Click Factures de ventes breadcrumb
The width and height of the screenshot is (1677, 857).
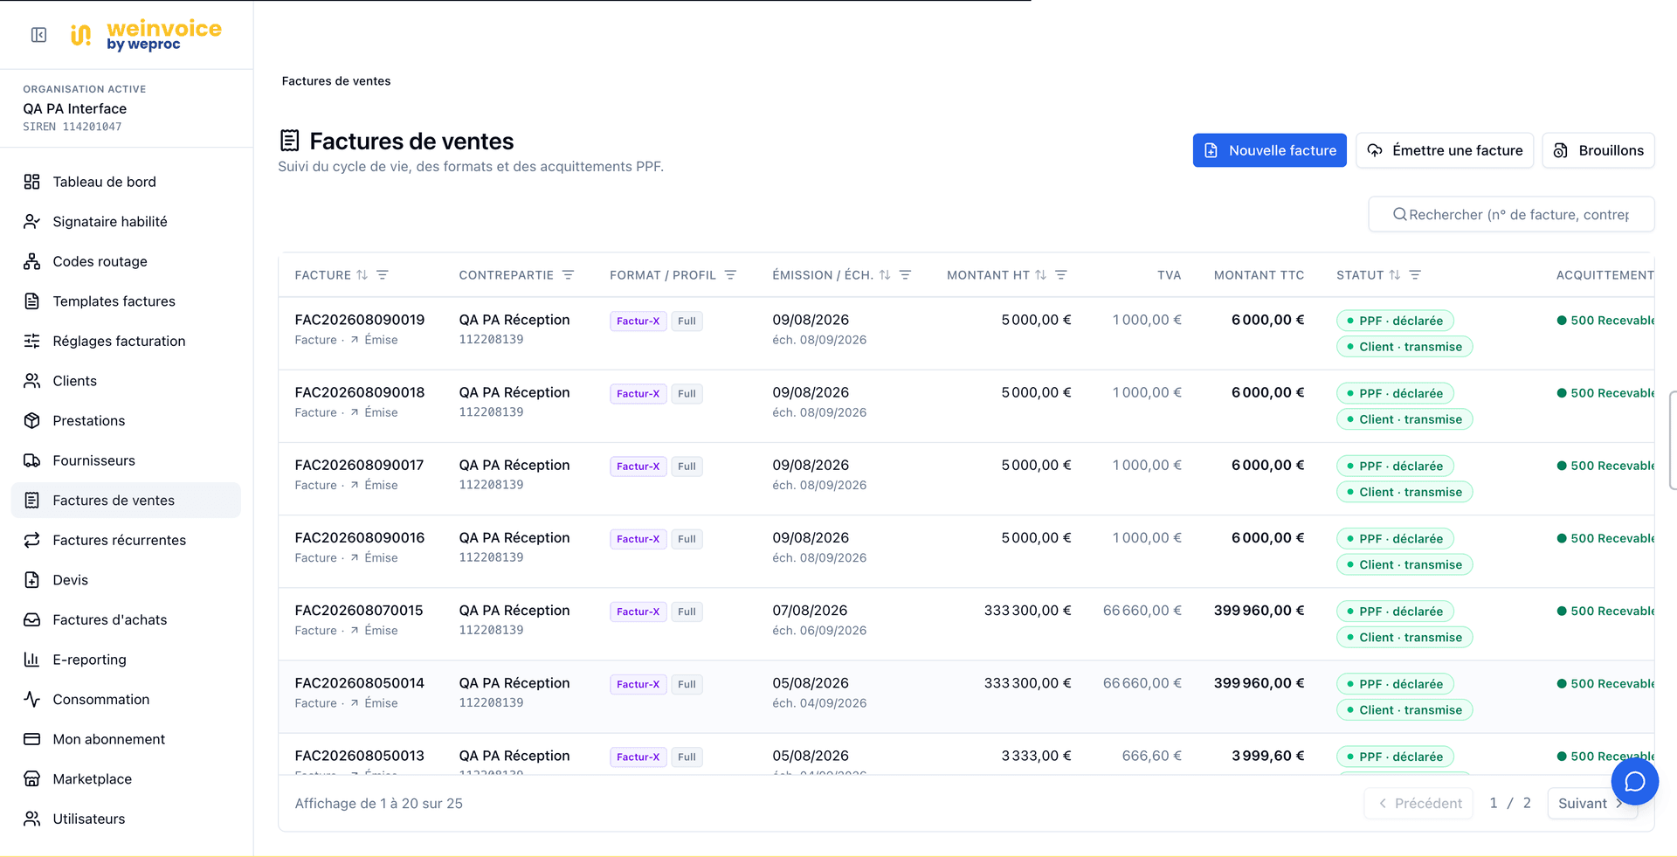[x=336, y=81]
